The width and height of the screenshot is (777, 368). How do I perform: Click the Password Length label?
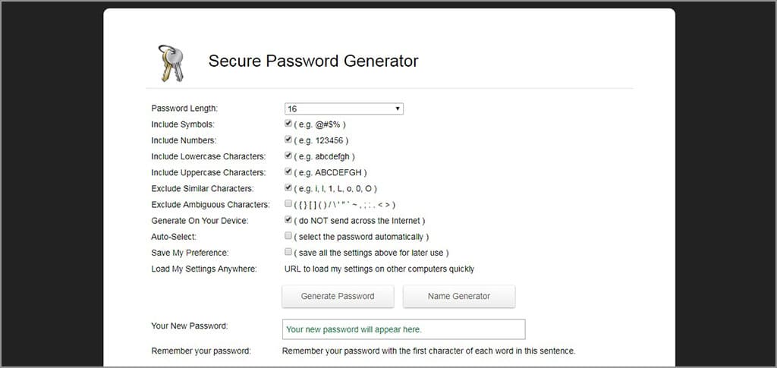pos(184,109)
